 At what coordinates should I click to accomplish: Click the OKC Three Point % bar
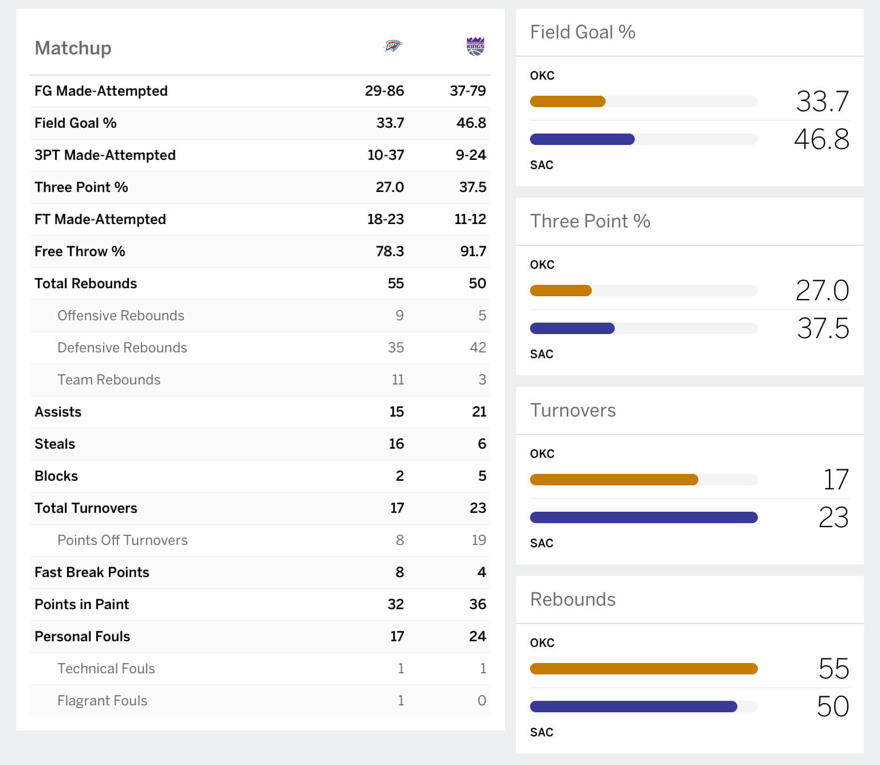(560, 291)
